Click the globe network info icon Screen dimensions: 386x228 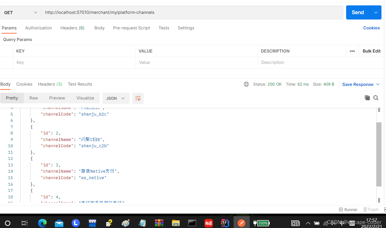pyautogui.click(x=246, y=84)
